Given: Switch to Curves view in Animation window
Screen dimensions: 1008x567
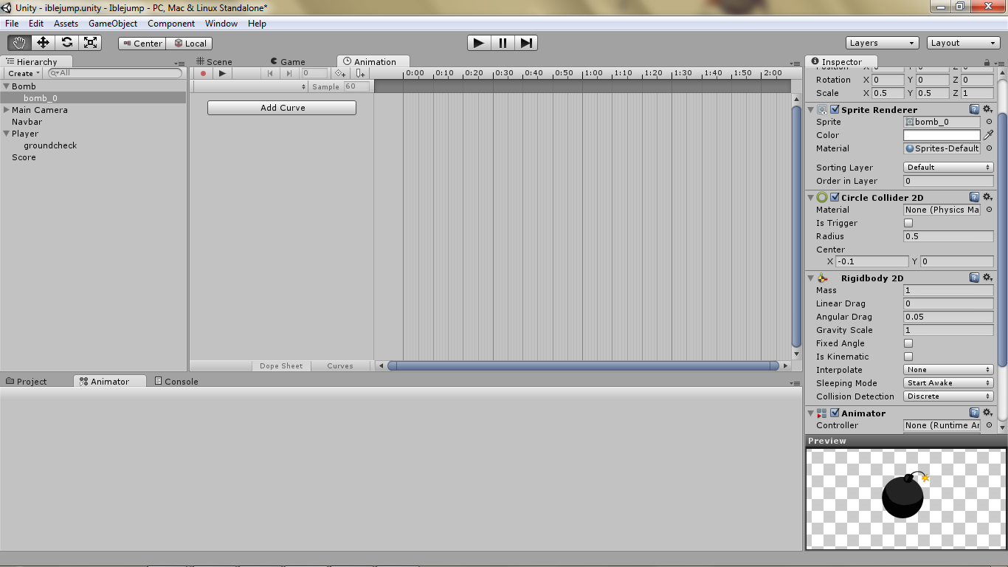Looking at the screenshot, I should [340, 366].
